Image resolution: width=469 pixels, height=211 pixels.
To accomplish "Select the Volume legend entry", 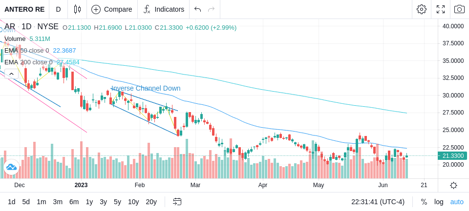I will pyautogui.click(x=15, y=39).
